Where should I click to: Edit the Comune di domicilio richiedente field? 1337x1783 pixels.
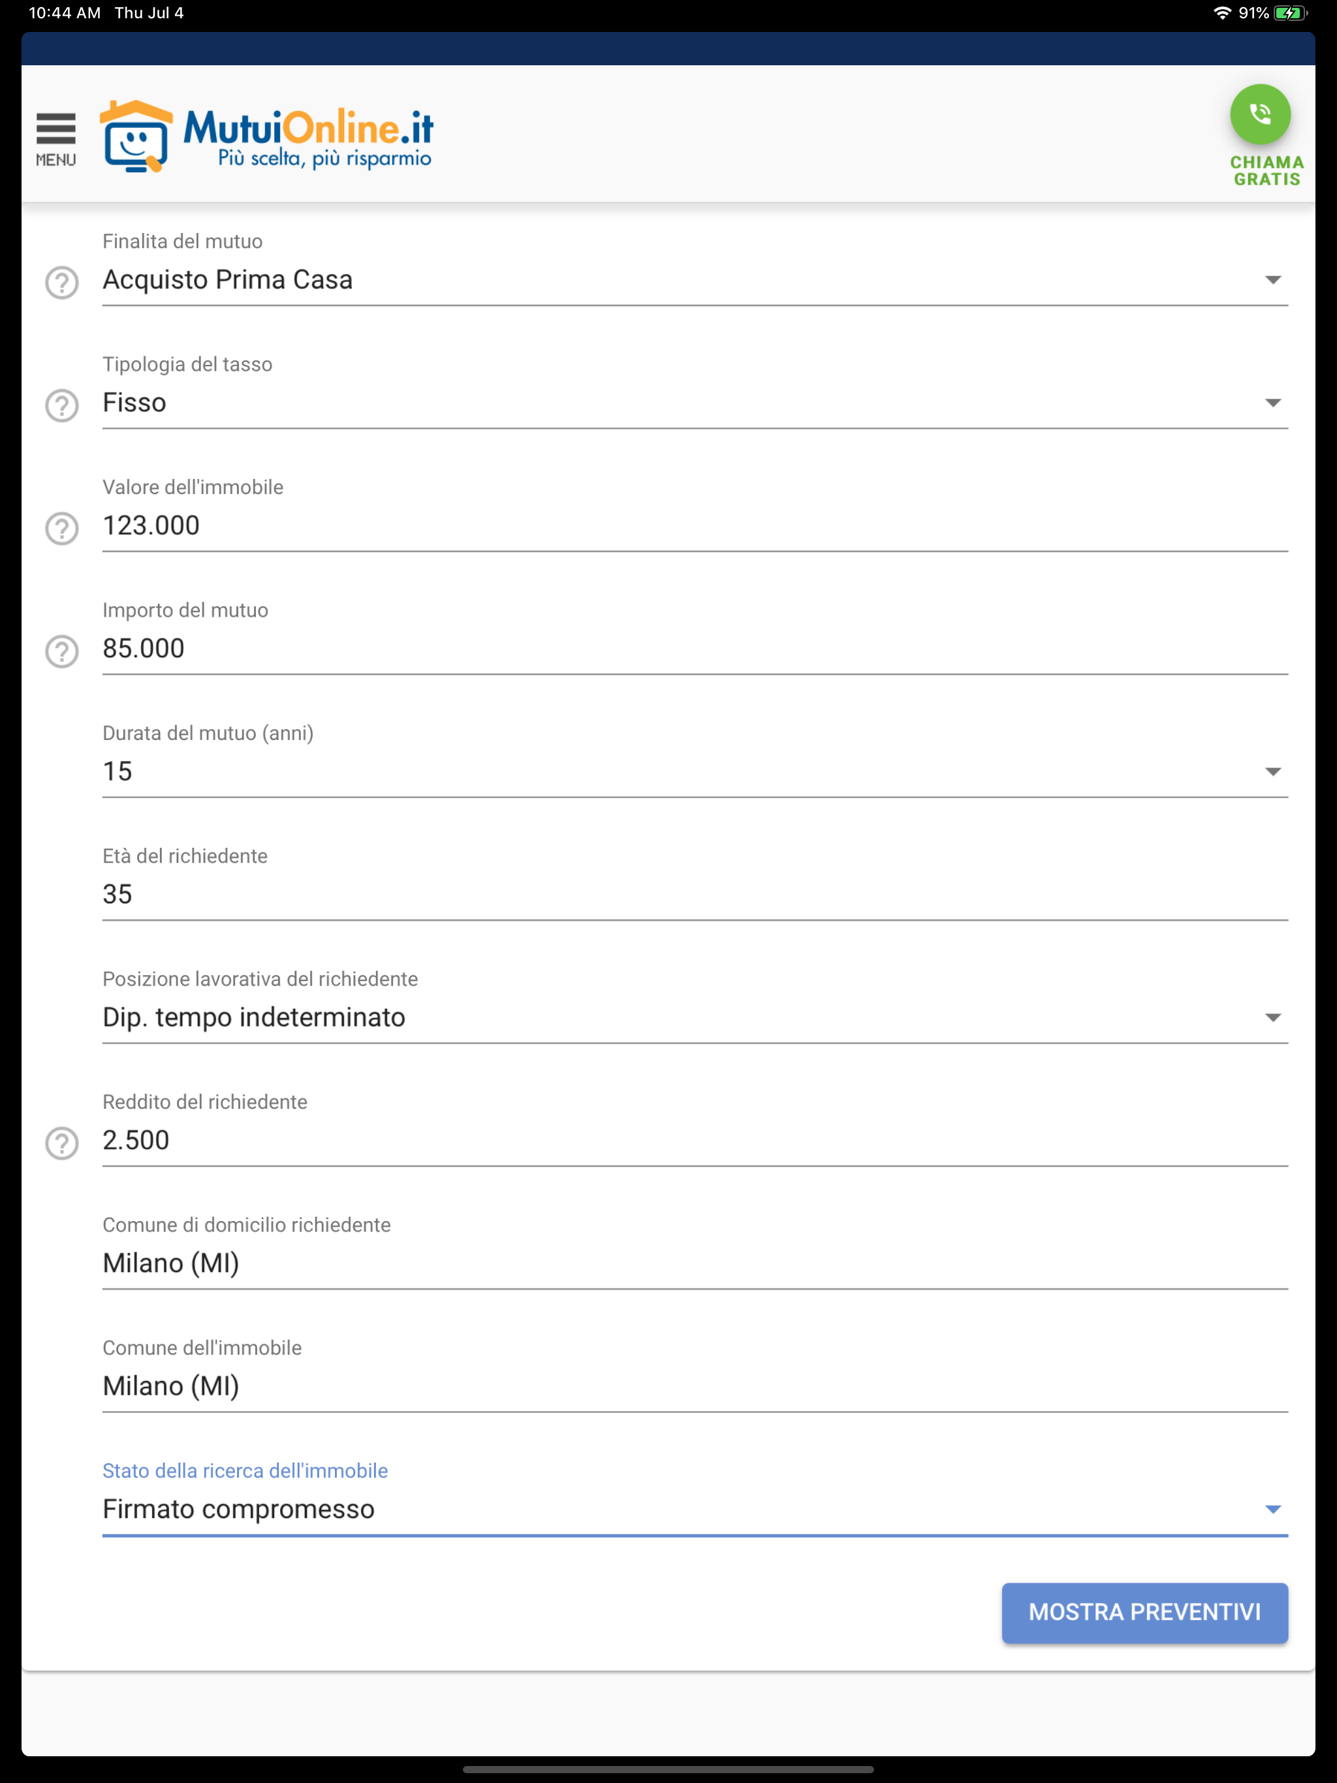coord(693,1263)
